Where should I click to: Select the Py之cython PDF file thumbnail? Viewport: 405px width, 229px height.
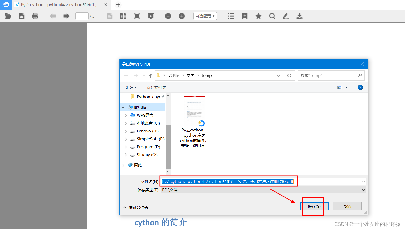[x=194, y=122]
